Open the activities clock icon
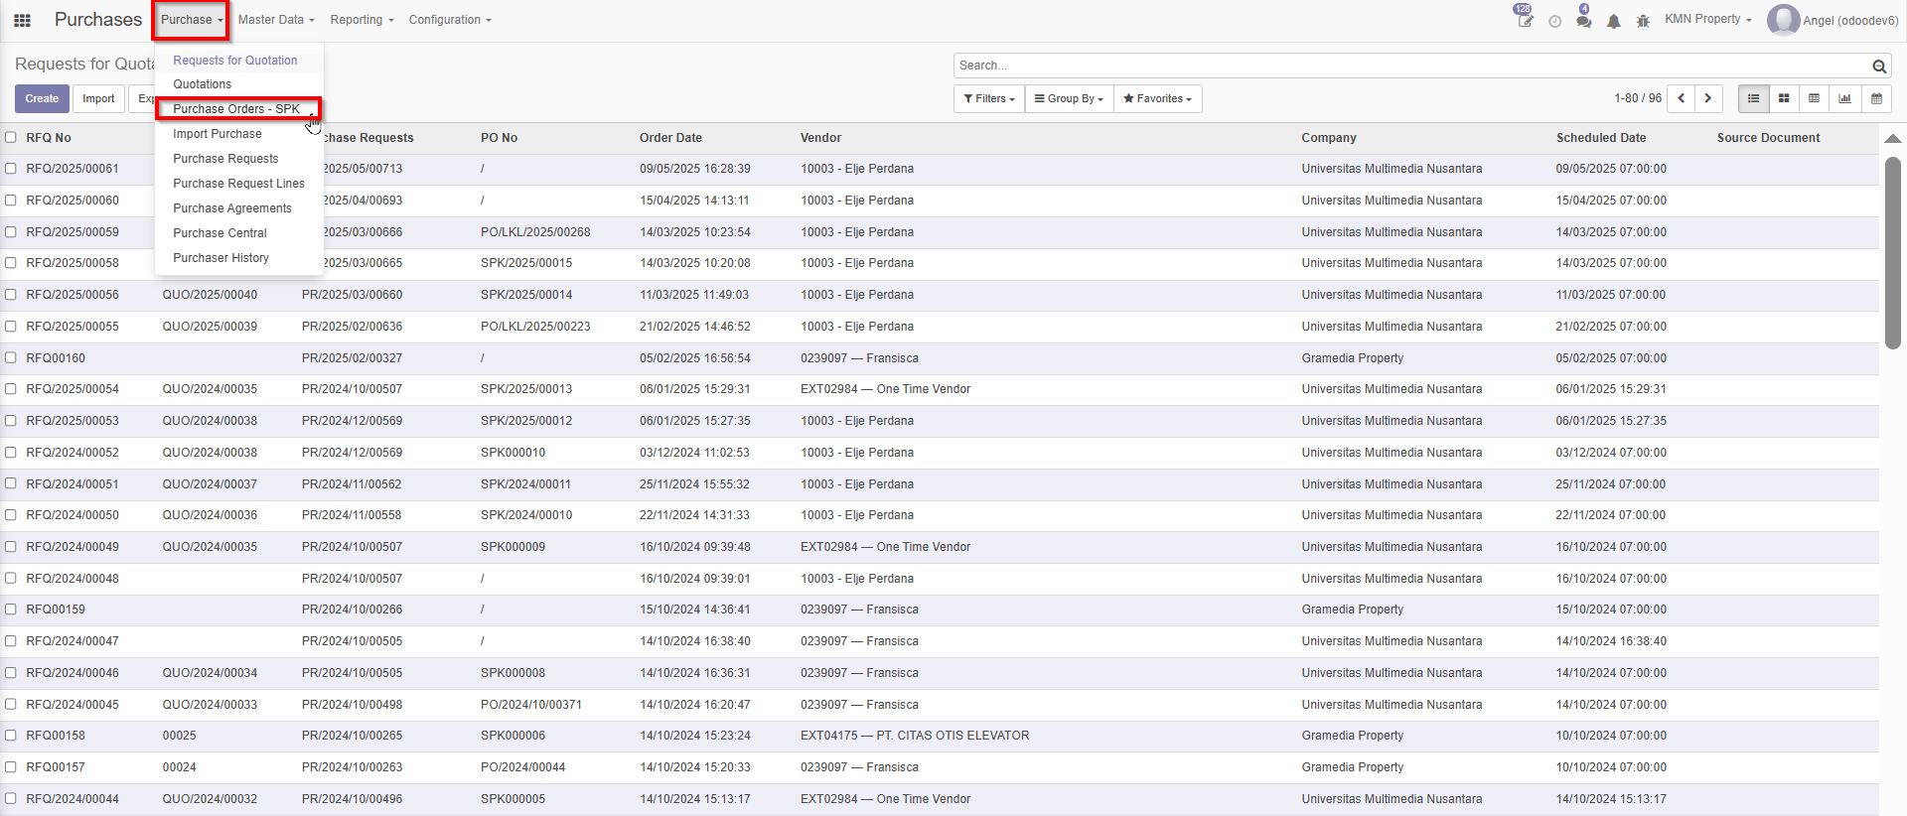This screenshot has width=1907, height=816. pyautogui.click(x=1554, y=21)
